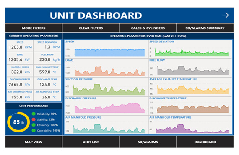The width and height of the screenshot is (239, 155).
Task: Click CURRENT OPERATING PARAMETERS header
Action: tap(34, 36)
